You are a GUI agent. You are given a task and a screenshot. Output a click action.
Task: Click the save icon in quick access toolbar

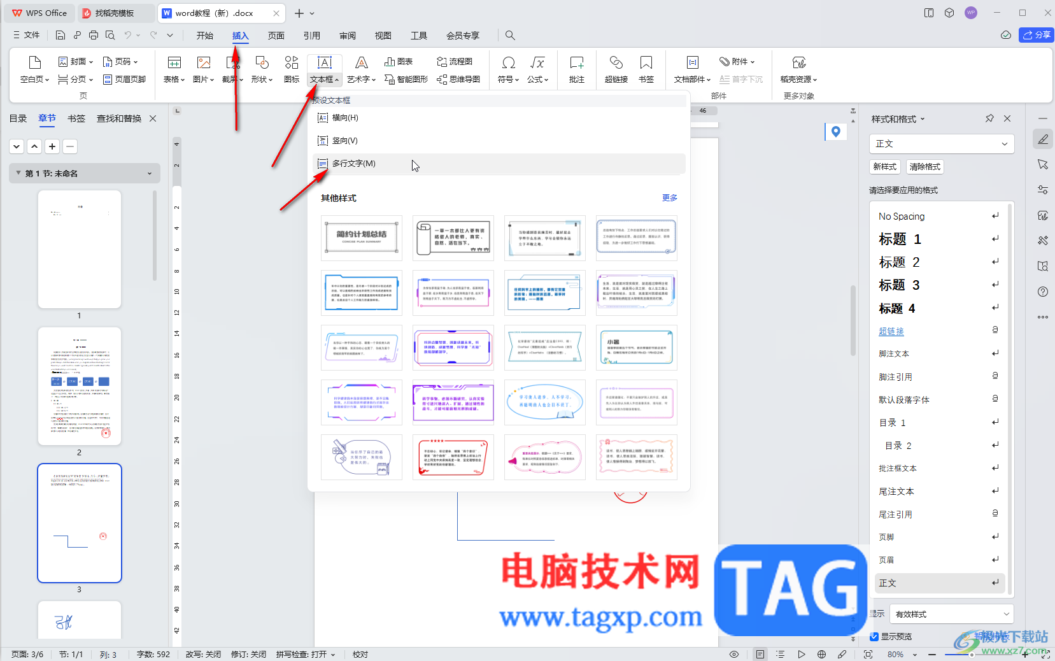click(60, 35)
